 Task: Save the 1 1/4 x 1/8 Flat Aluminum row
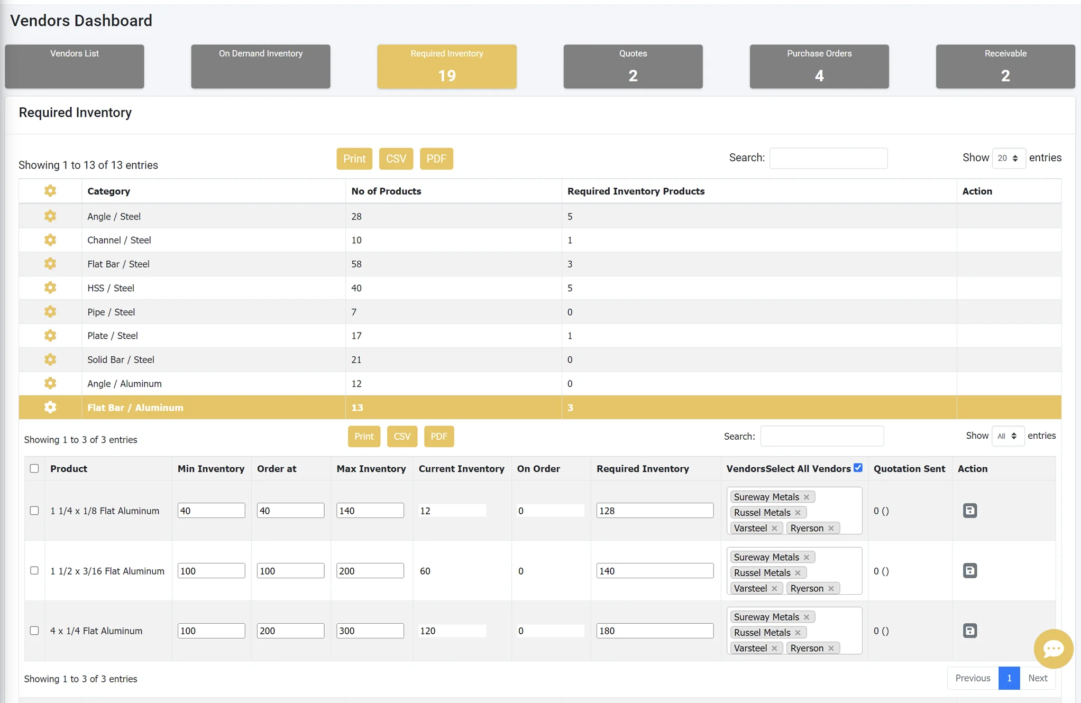tap(969, 511)
